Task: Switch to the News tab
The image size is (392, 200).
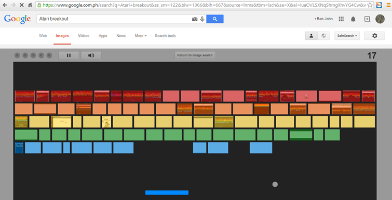Action: [121, 36]
